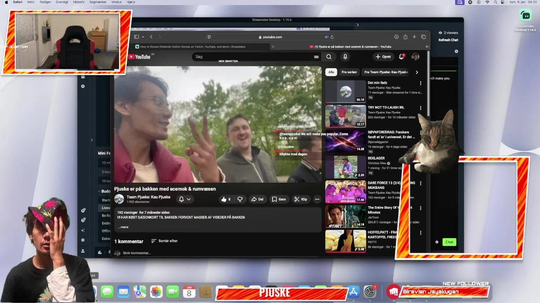Open Streamlabs user profile icon in sidebar

coord(83,251)
